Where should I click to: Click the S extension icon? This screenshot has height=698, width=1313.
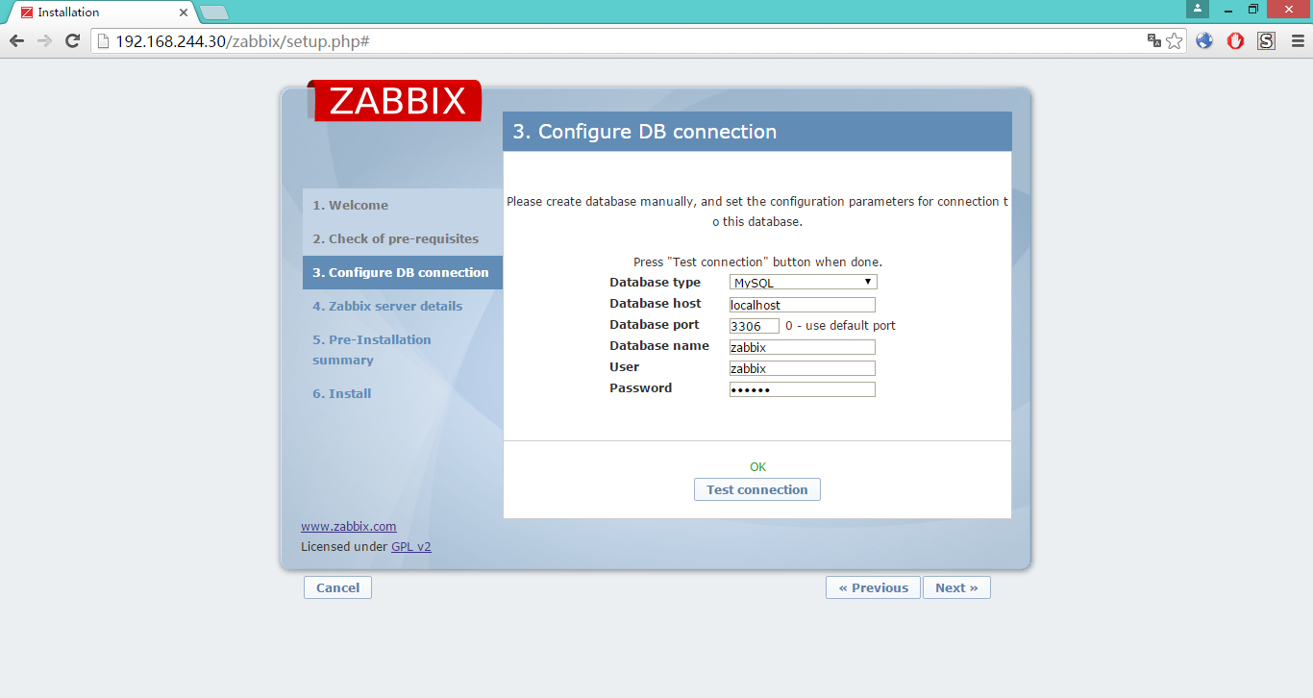1267,41
